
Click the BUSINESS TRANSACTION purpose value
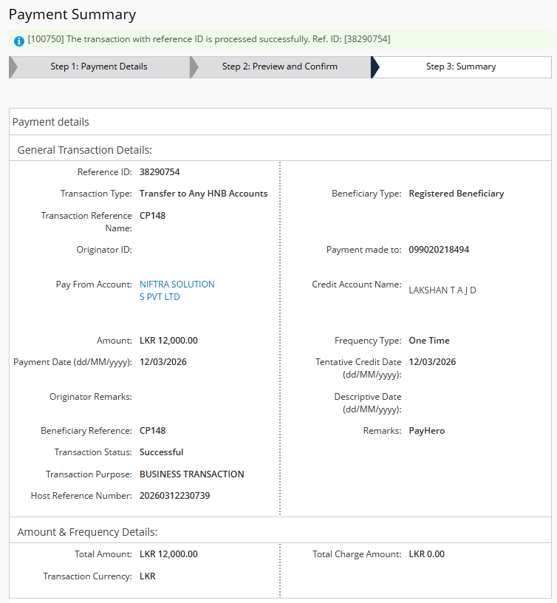point(191,474)
